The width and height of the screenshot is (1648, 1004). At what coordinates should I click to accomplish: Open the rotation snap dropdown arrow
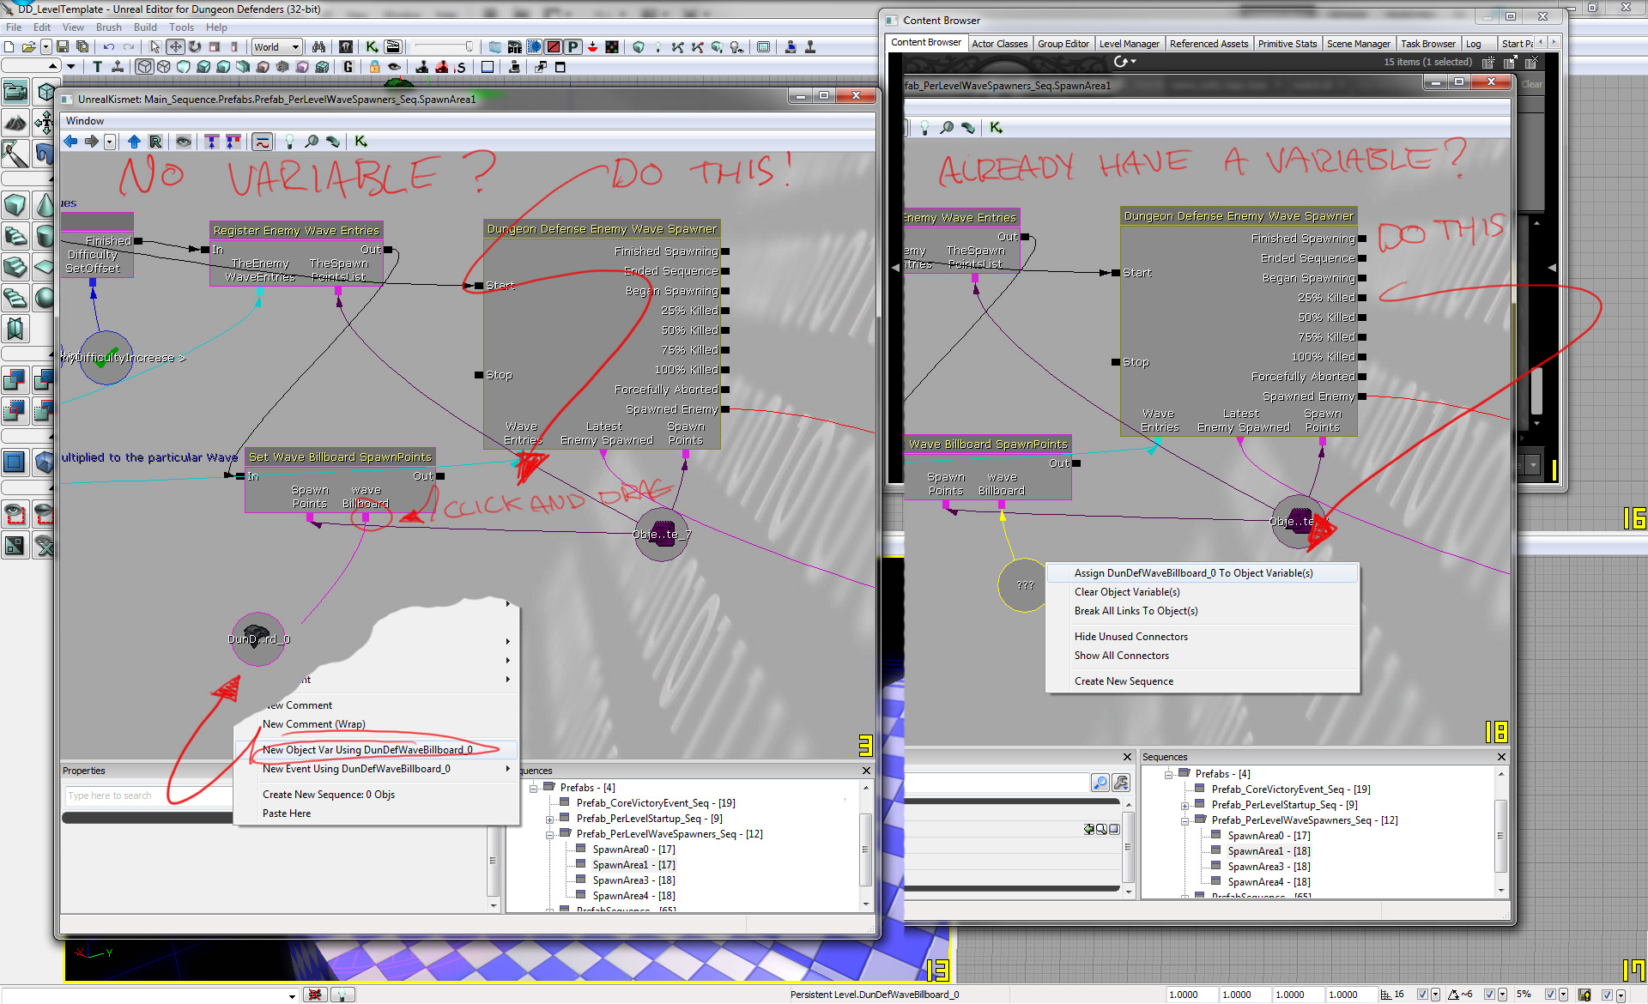point(1503,995)
